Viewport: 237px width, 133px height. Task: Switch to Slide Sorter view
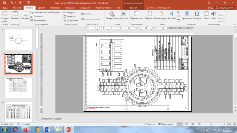click(x=186, y=124)
